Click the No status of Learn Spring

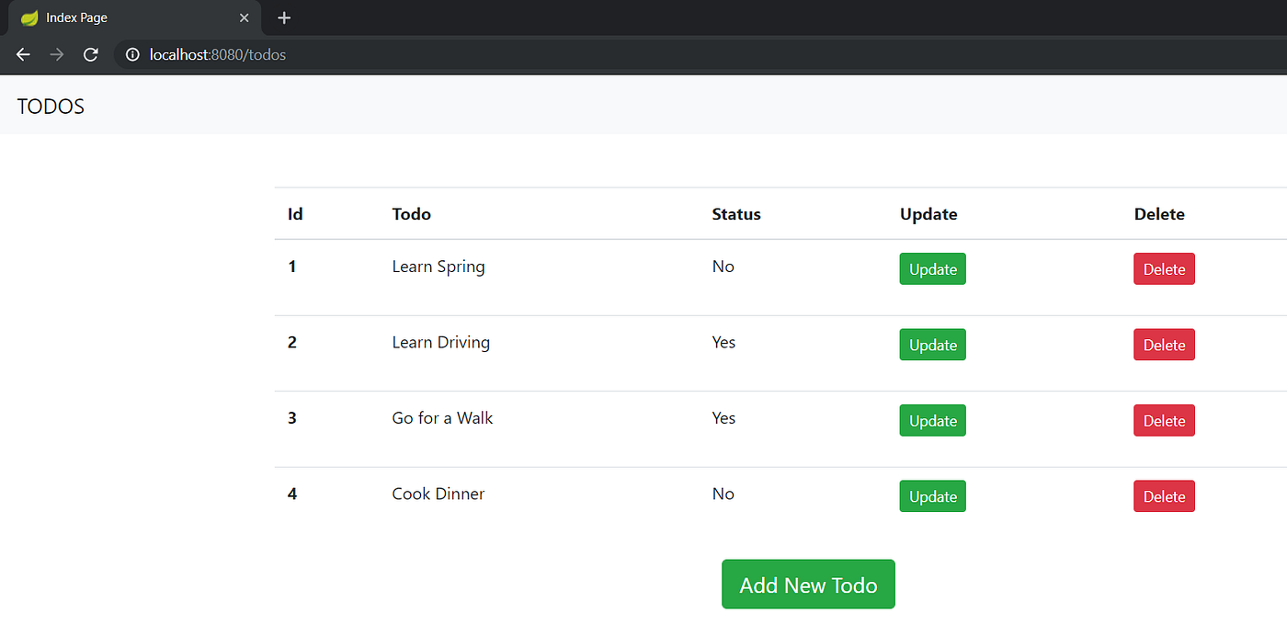723,267
